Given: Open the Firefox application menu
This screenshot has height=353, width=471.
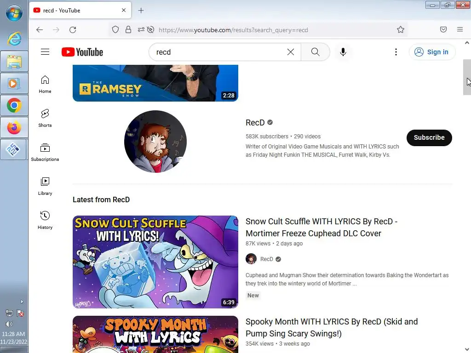Looking at the screenshot, I should [x=460, y=29].
